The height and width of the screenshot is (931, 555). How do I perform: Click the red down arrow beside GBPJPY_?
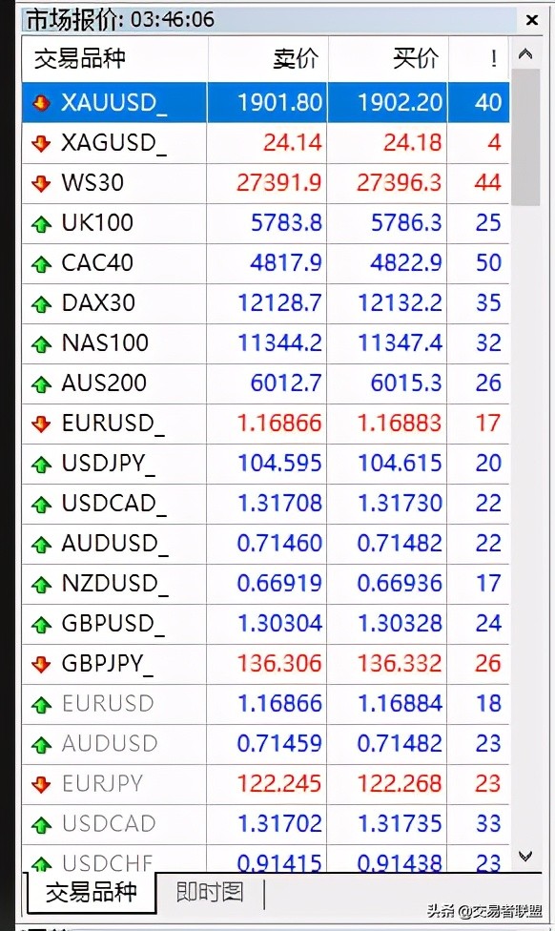[x=41, y=665]
